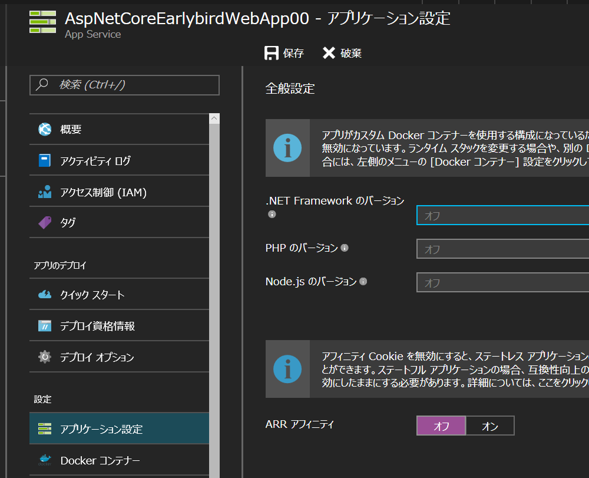Click the 設定 section label in sidebar
Viewport: 589px width, 478px height.
click(43, 400)
